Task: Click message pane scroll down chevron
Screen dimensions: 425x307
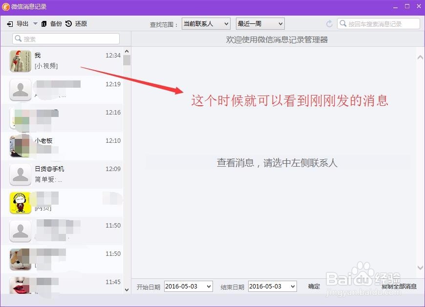Action: point(420,268)
